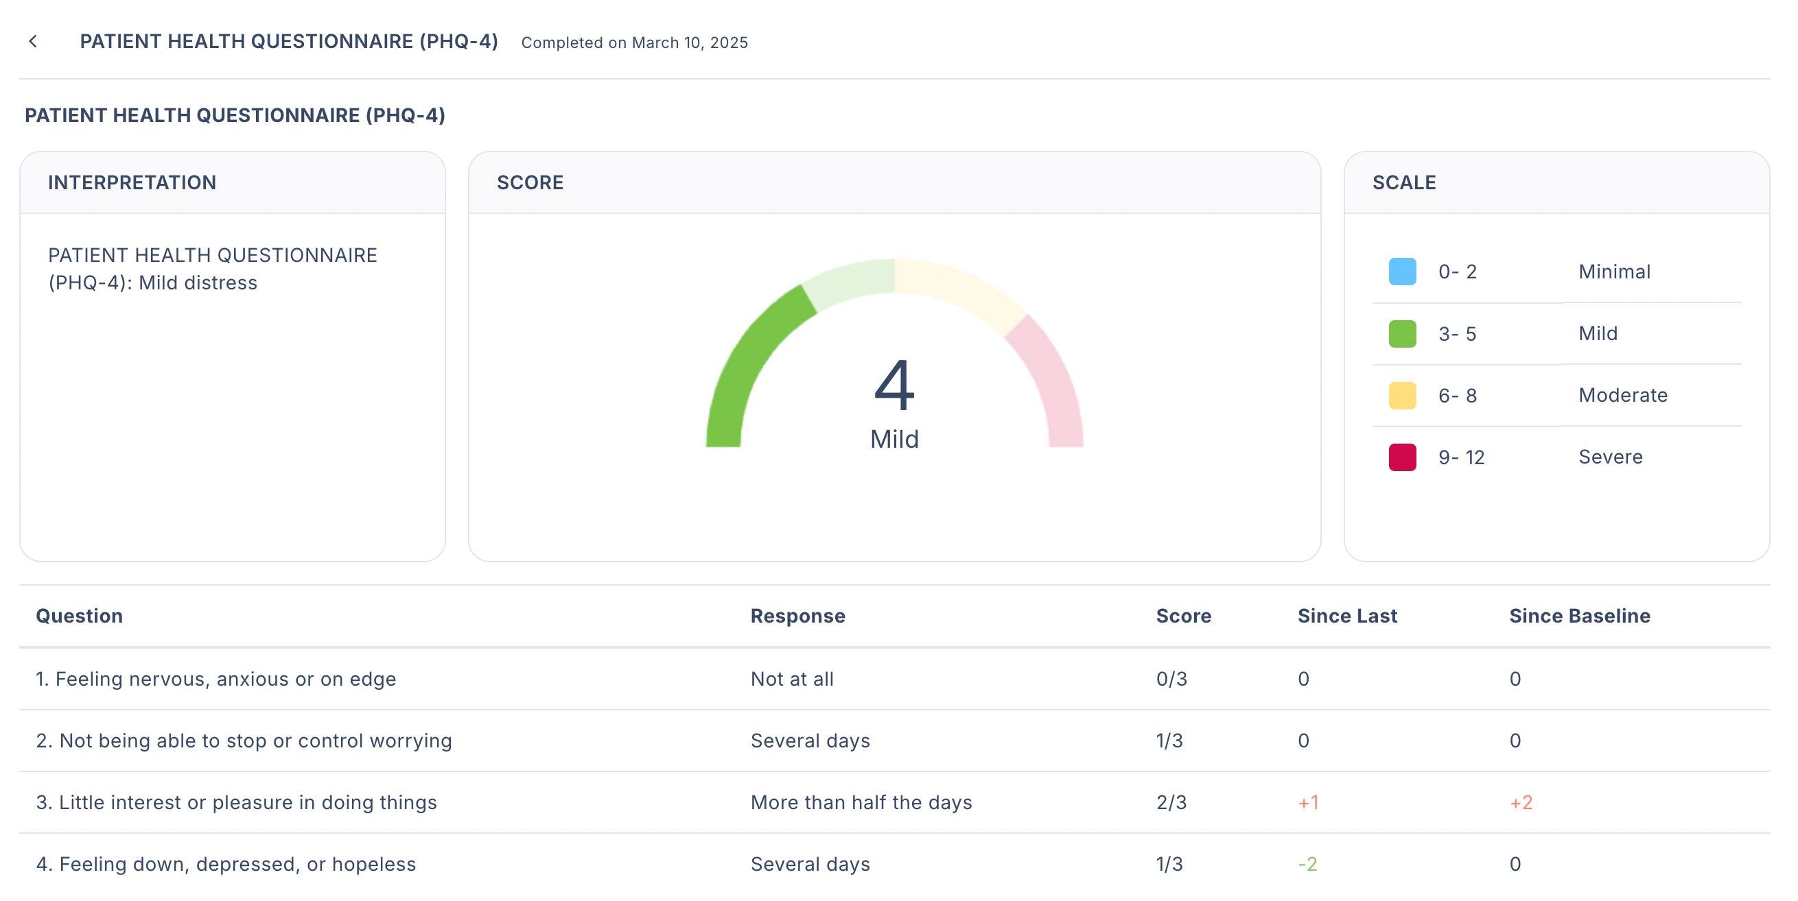Click the +1 Since Last value
Viewport: 1798px width, 901px height.
point(1308,802)
